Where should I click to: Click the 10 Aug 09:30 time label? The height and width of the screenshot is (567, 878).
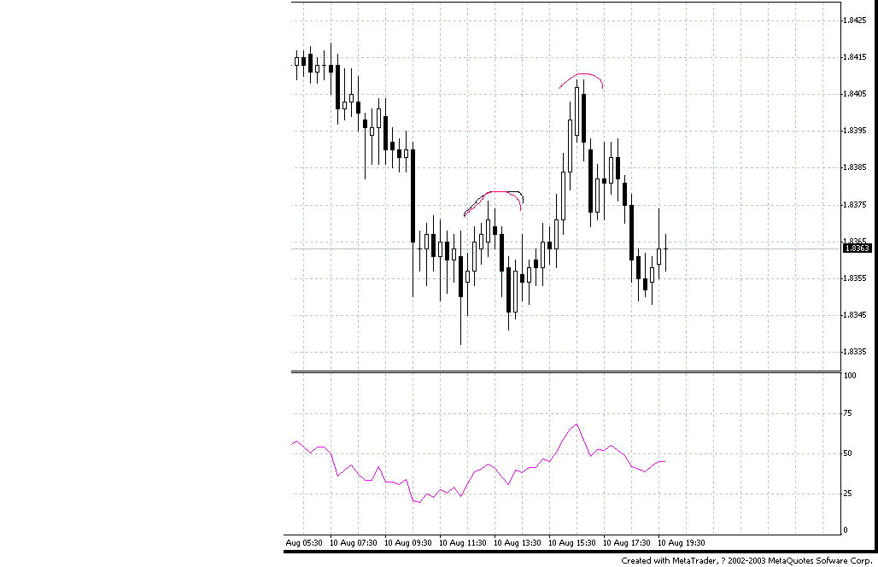click(407, 543)
